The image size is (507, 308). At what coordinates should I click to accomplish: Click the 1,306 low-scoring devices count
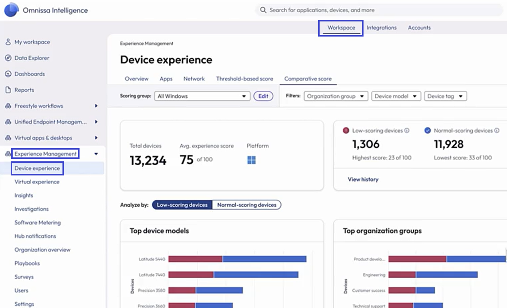tap(365, 144)
